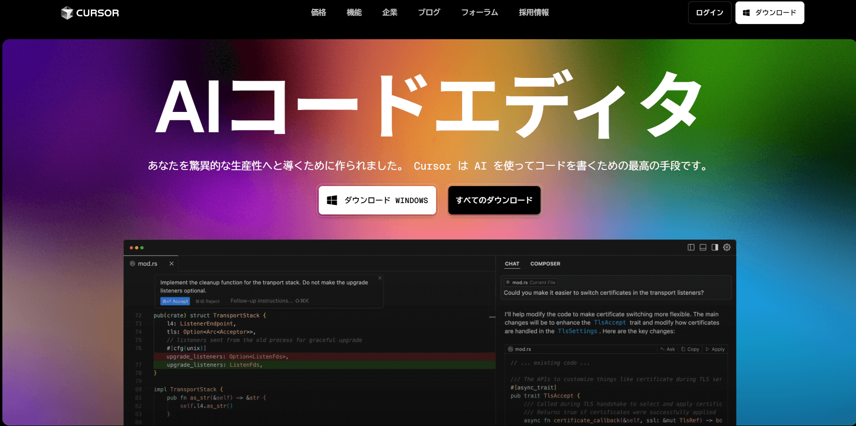Click the yellow window dot in the editor

pos(137,247)
